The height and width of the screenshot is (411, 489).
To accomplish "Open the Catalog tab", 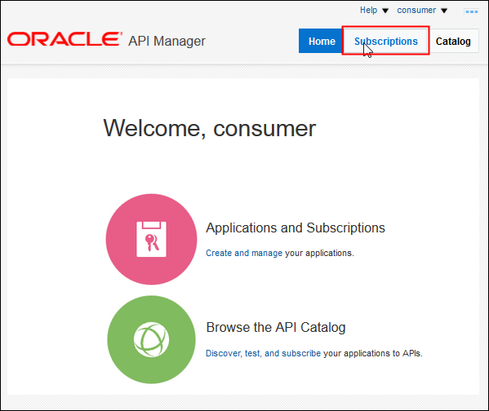I will [x=453, y=41].
